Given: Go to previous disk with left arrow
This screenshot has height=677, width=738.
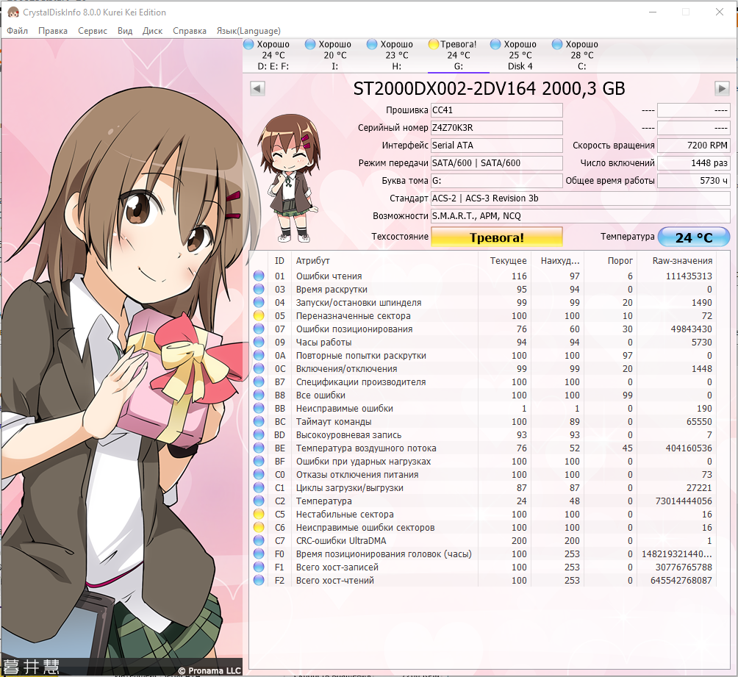Looking at the screenshot, I should pyautogui.click(x=257, y=88).
